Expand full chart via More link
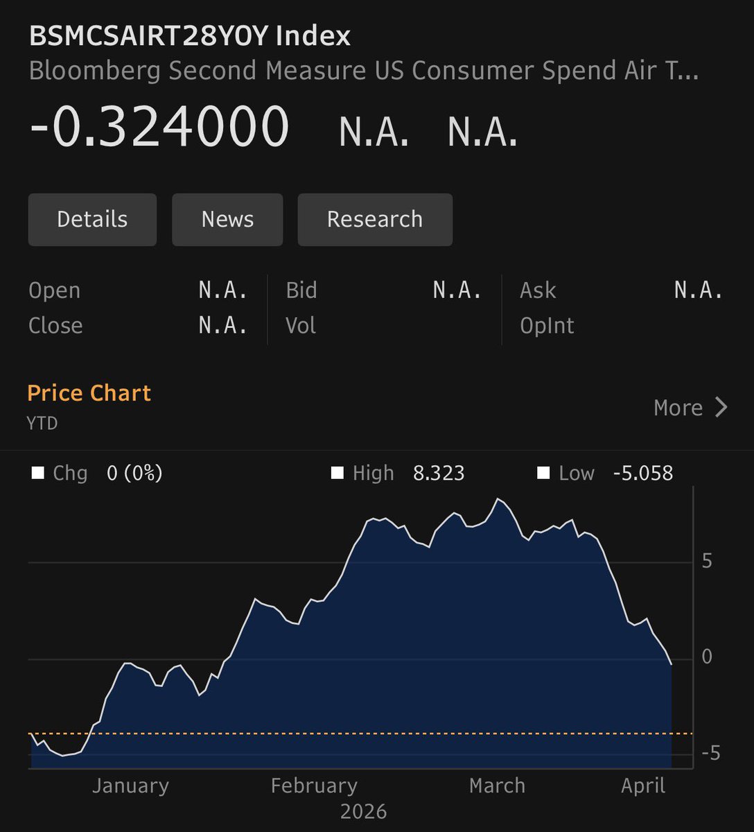Viewport: 754px width, 832px height. (x=678, y=408)
